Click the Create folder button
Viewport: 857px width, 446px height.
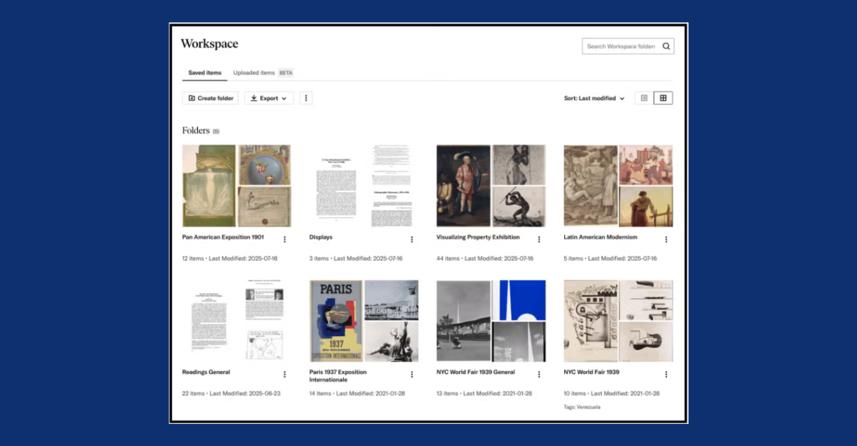click(x=211, y=98)
